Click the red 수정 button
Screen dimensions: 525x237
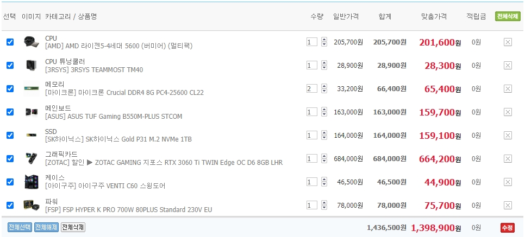[507, 228]
